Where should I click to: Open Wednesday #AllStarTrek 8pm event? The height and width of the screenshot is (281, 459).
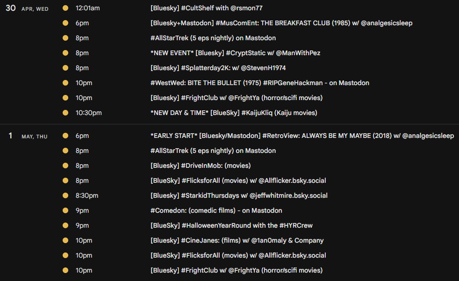click(213, 38)
